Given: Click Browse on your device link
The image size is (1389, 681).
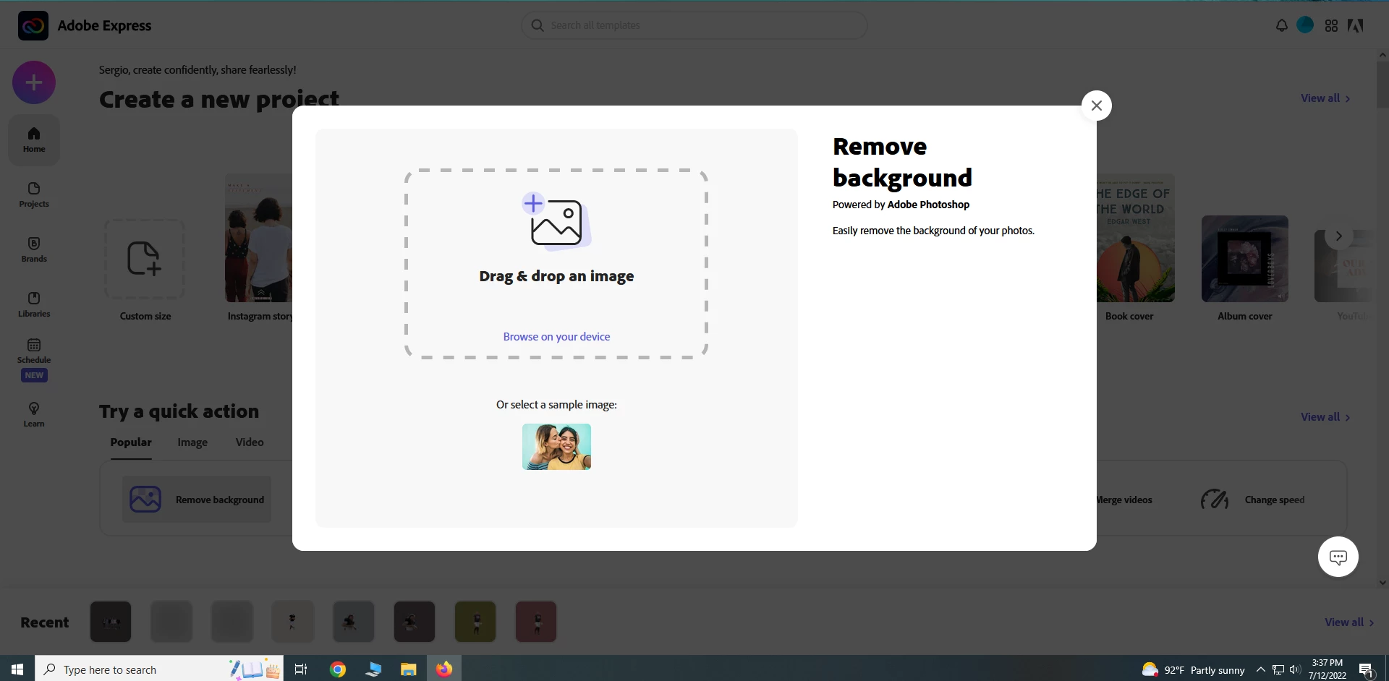Looking at the screenshot, I should (556, 337).
